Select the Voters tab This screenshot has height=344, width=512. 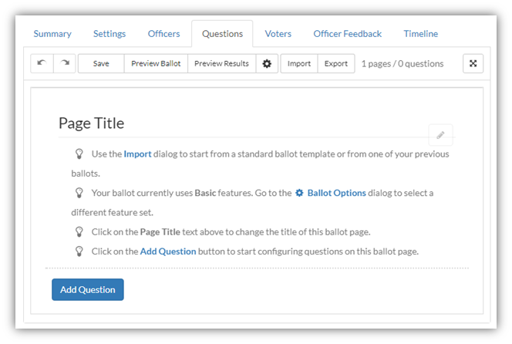[278, 34]
